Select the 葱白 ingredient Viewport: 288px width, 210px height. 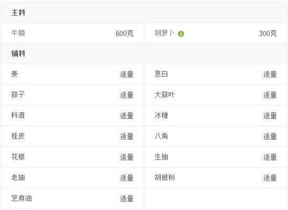pos(161,74)
